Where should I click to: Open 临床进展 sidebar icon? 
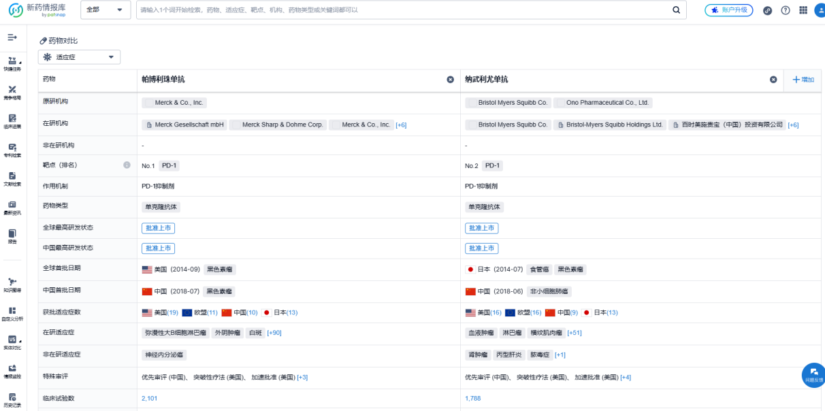(12, 120)
